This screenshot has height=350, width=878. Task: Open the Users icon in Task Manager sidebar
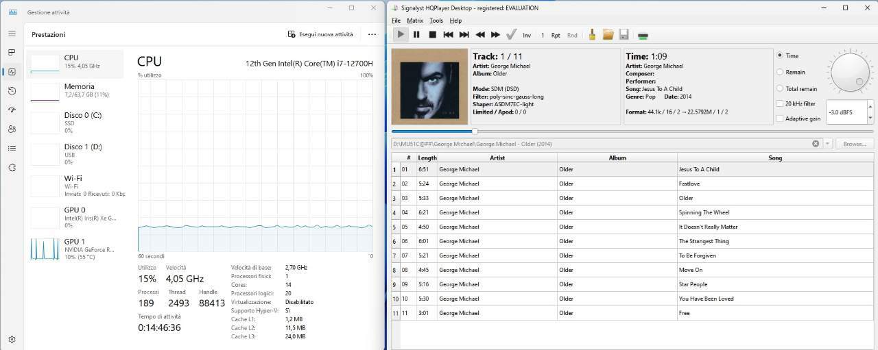coord(12,129)
